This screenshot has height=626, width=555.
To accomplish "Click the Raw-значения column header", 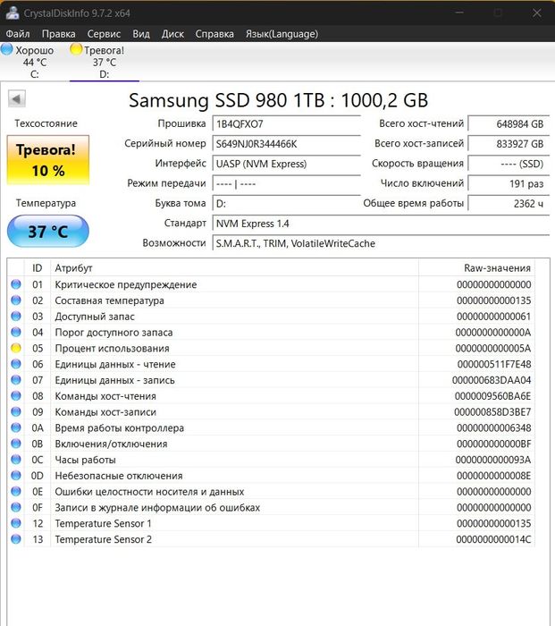I will (x=476, y=268).
